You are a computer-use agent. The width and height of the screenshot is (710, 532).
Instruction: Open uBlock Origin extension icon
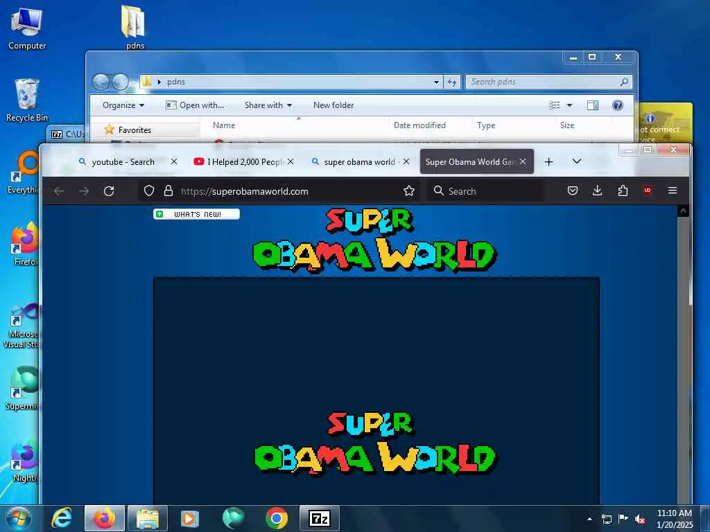[x=648, y=190]
